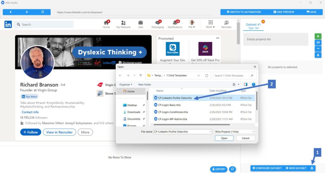Click the More button on profile
Viewport: 325px width, 173px height.
click(x=85, y=132)
